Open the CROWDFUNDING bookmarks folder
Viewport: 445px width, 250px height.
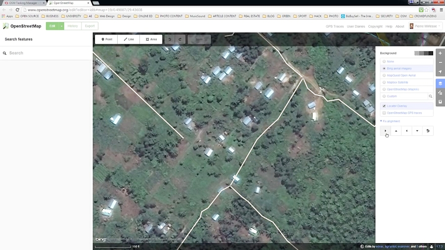click(x=423, y=16)
